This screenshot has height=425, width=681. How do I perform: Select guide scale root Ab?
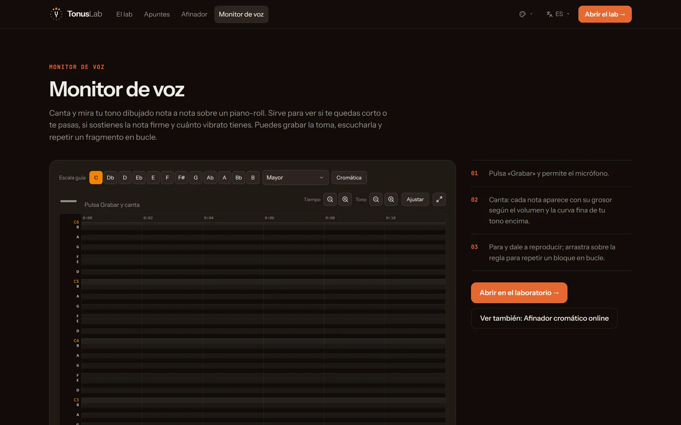pyautogui.click(x=210, y=178)
